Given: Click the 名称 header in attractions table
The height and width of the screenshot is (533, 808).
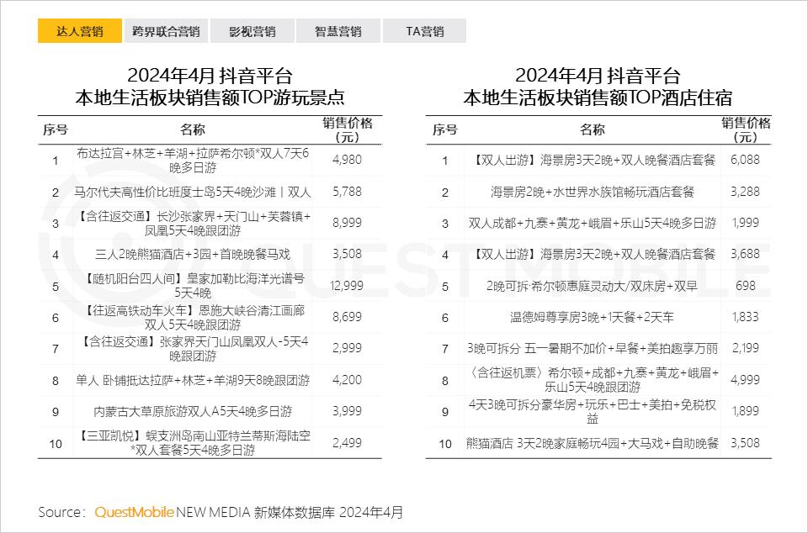Looking at the screenshot, I should coord(193,129).
